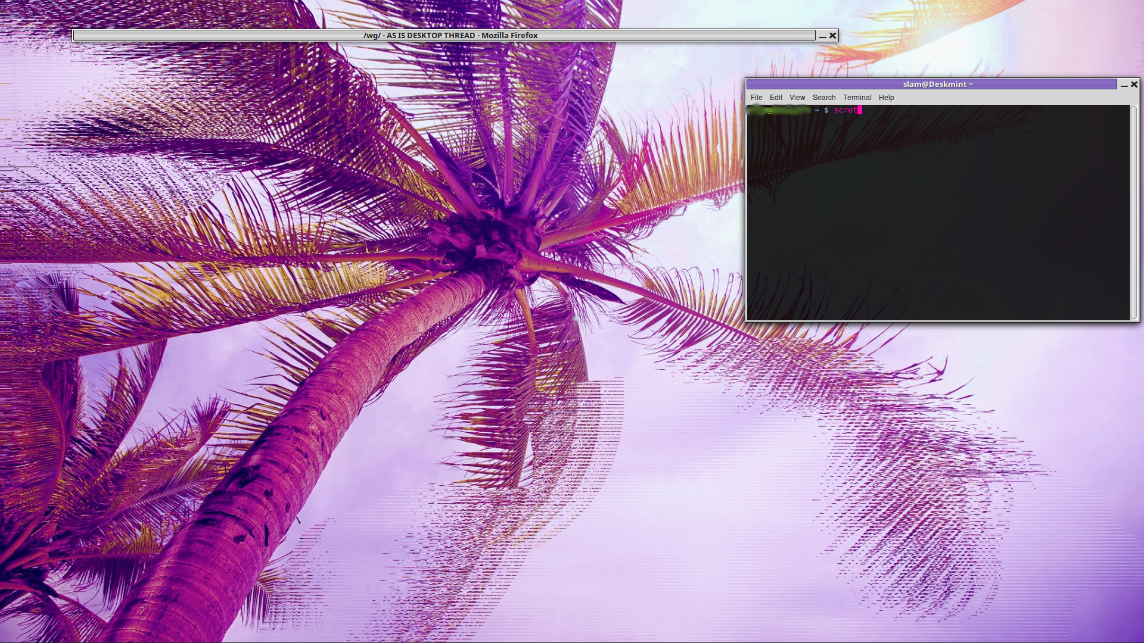Click the 'slam@Deskmint ~' terminal title bar
Viewport: 1144px width, 643px height.
pyautogui.click(x=932, y=85)
